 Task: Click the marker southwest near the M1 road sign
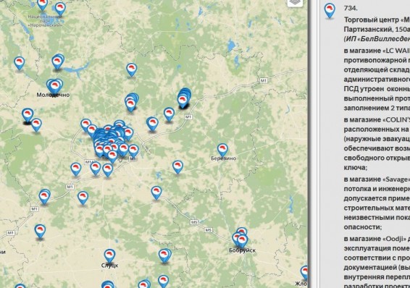pyautogui.click(x=40, y=232)
